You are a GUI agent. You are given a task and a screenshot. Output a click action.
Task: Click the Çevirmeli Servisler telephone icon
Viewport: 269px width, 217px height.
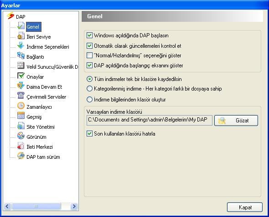21,96
